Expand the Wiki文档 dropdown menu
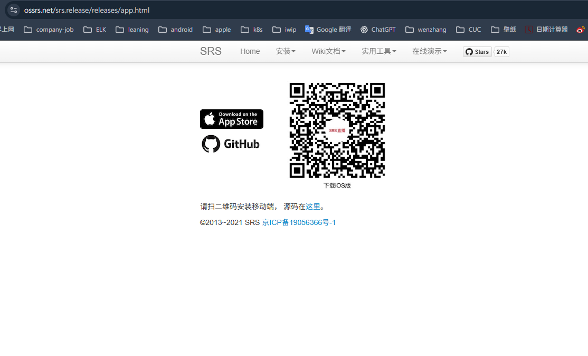Screen dimensions: 588x356 328,51
